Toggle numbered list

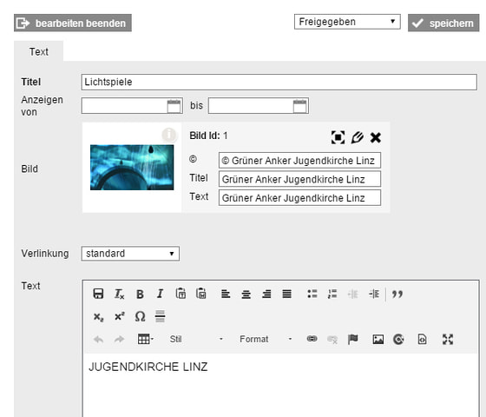tap(332, 294)
